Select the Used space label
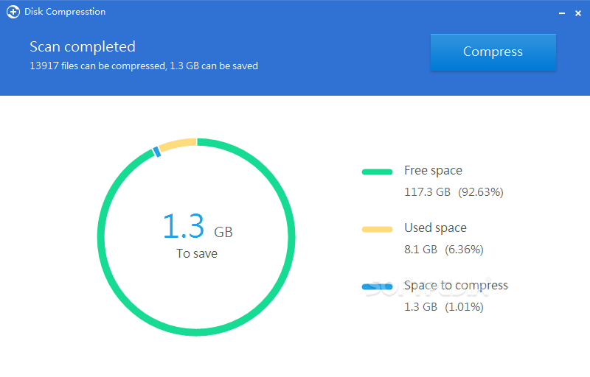This screenshot has width=590, height=377. 435,228
